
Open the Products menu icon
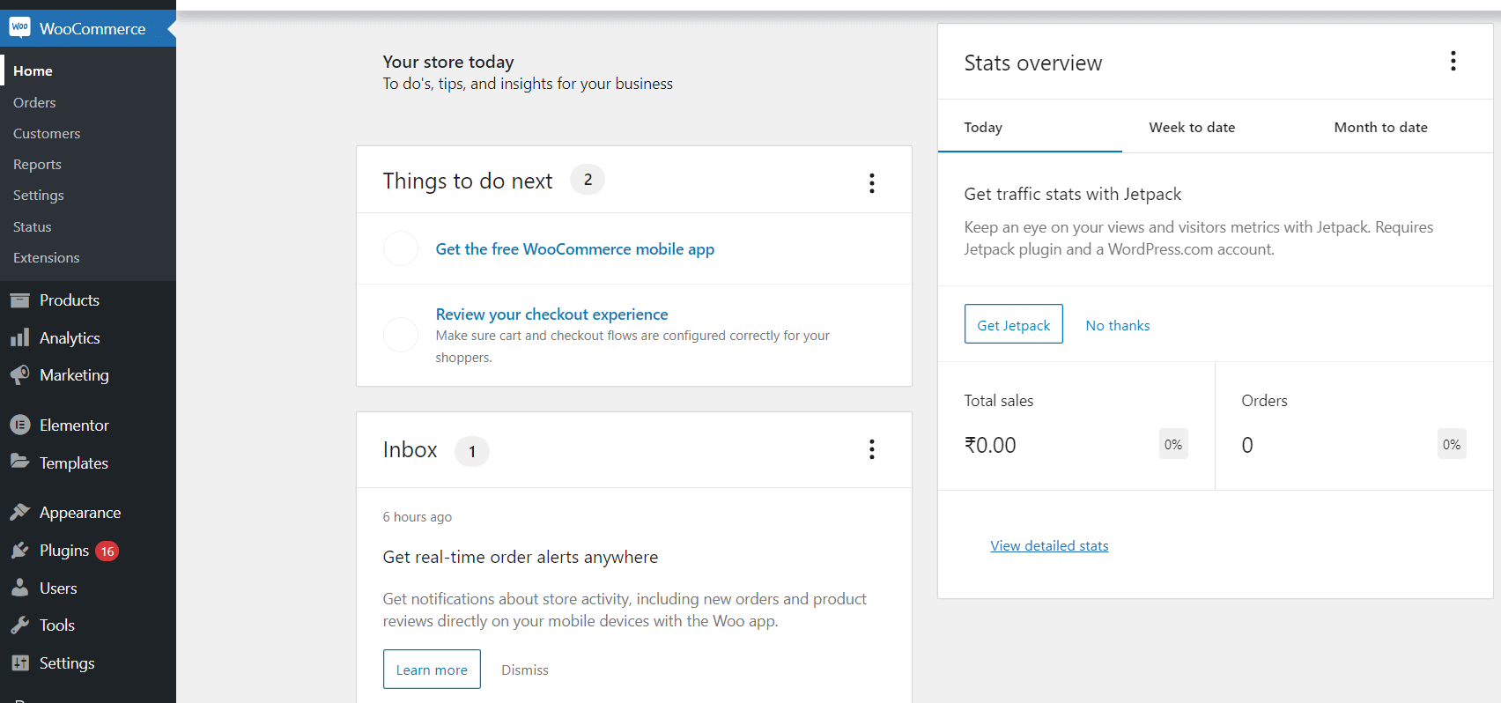pyautogui.click(x=19, y=300)
